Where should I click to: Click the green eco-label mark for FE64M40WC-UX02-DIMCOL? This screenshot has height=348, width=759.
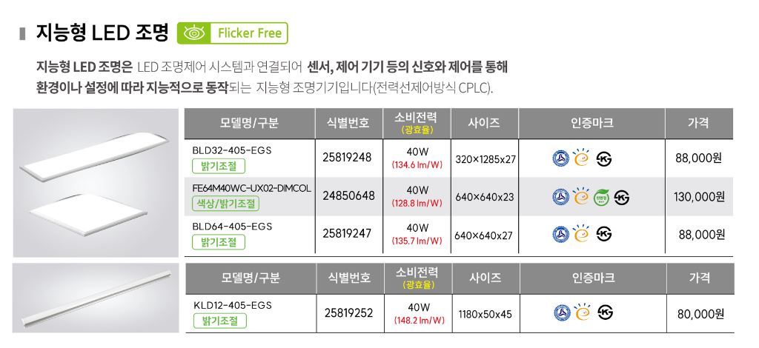point(601,197)
